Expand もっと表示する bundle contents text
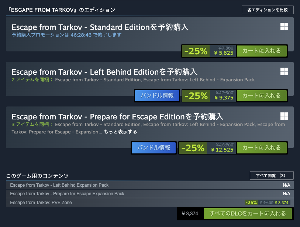The height and width of the screenshot is (227, 300). [120, 132]
